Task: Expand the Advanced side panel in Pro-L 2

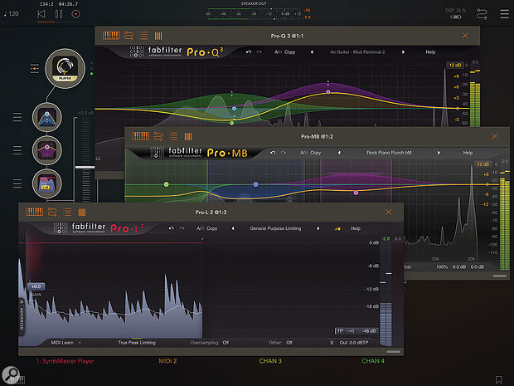Action: (x=22, y=316)
